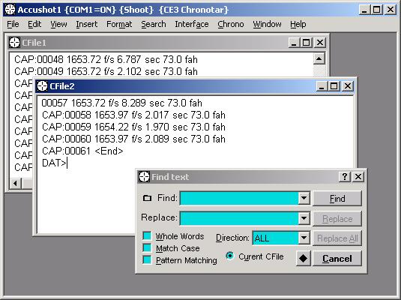Minimize the Accushot1 main window
Viewport: 401px width, 300px height.
coord(364,10)
